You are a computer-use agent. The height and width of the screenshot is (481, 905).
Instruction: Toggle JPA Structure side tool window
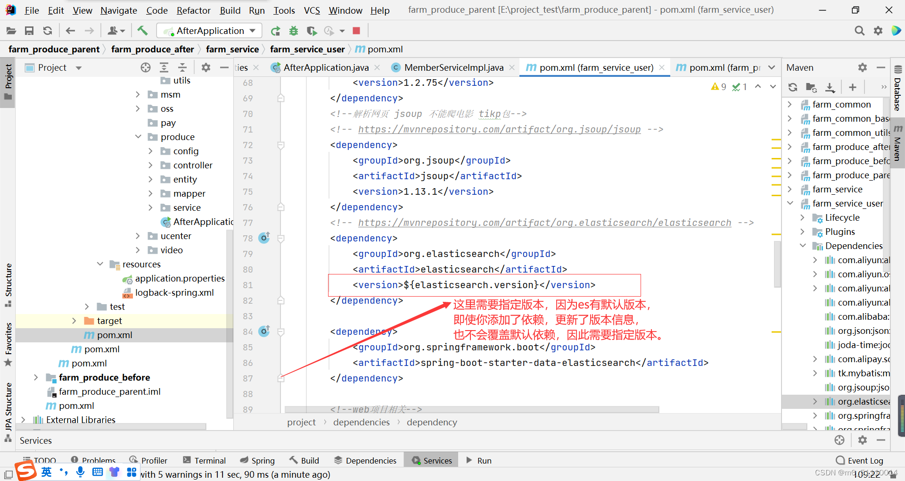click(x=8, y=412)
